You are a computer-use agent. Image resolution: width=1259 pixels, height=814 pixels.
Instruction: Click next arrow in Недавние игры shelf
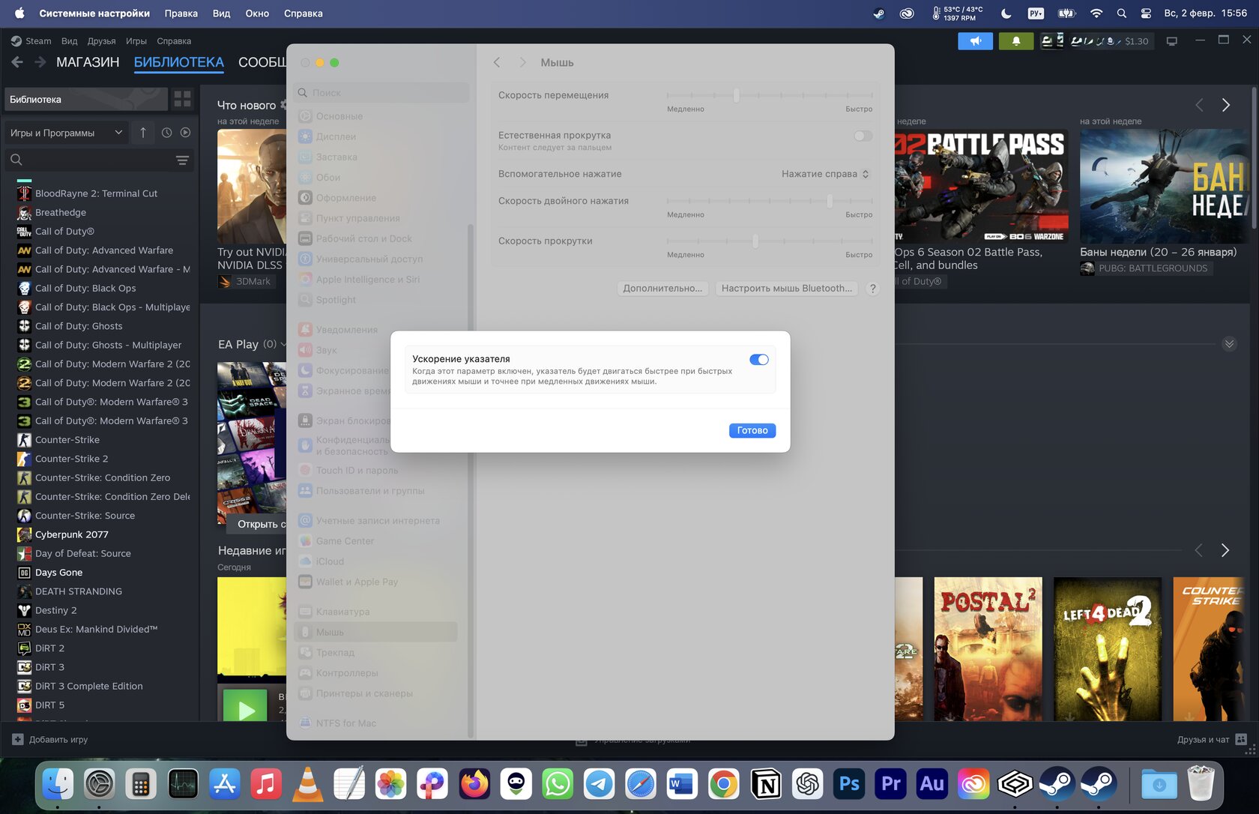click(1225, 550)
